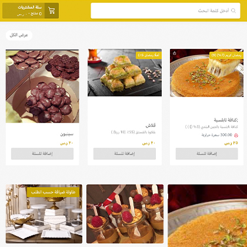Open the baklava product image

tap(125, 72)
